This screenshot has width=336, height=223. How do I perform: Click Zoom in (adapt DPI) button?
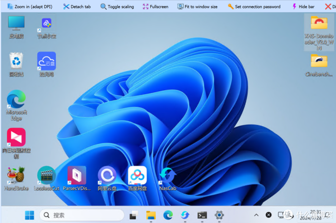[30, 7]
